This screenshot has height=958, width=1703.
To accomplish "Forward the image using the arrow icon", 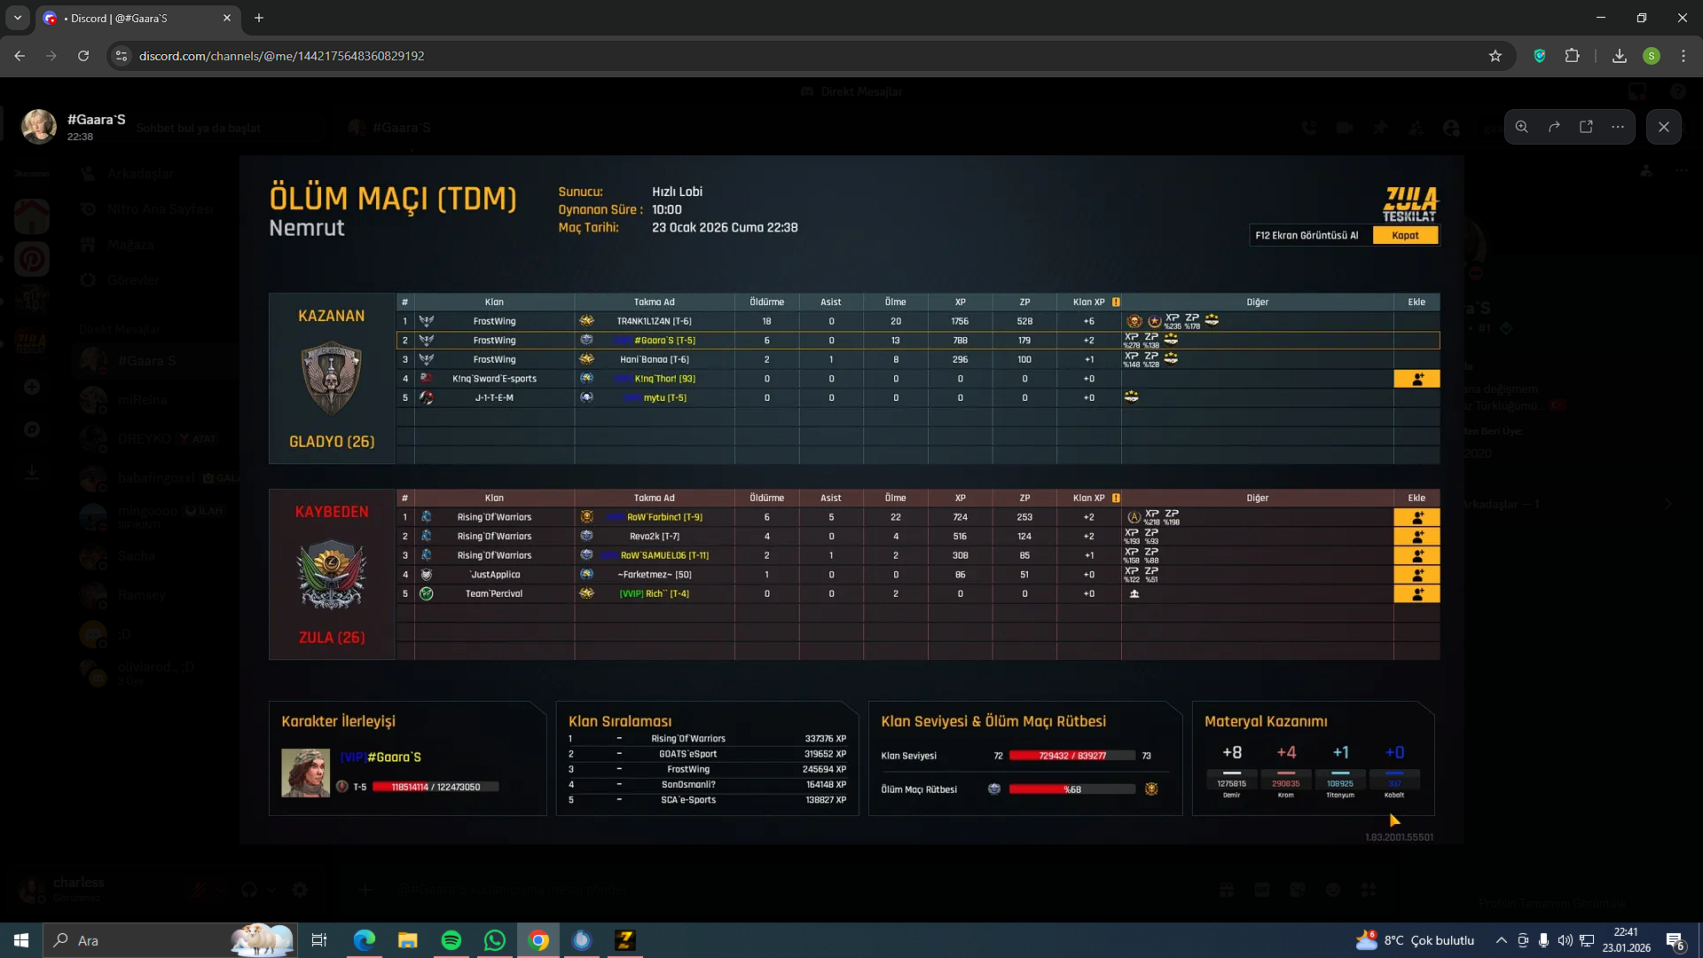I will pyautogui.click(x=1554, y=127).
